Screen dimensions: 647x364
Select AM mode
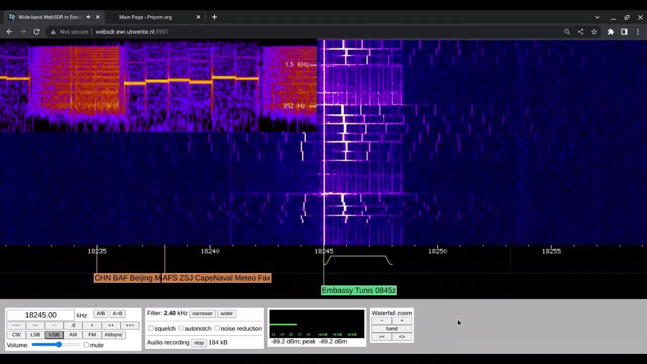[73, 335]
